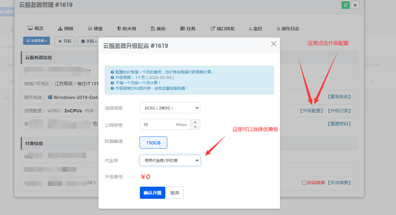The image size is (396, 215).
Task: Open the 代金券 coupon dropdown
Action: [x=170, y=161]
